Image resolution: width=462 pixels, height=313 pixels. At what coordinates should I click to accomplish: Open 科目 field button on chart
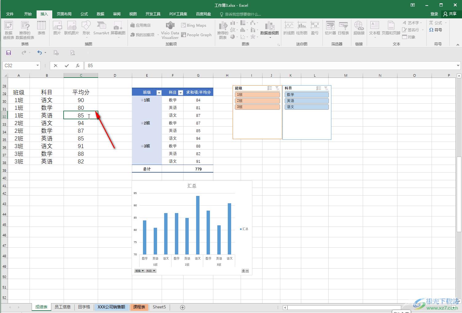click(x=151, y=271)
